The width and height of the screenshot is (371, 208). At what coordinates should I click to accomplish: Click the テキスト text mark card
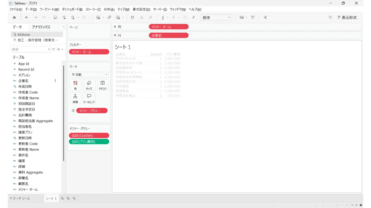[x=103, y=85]
